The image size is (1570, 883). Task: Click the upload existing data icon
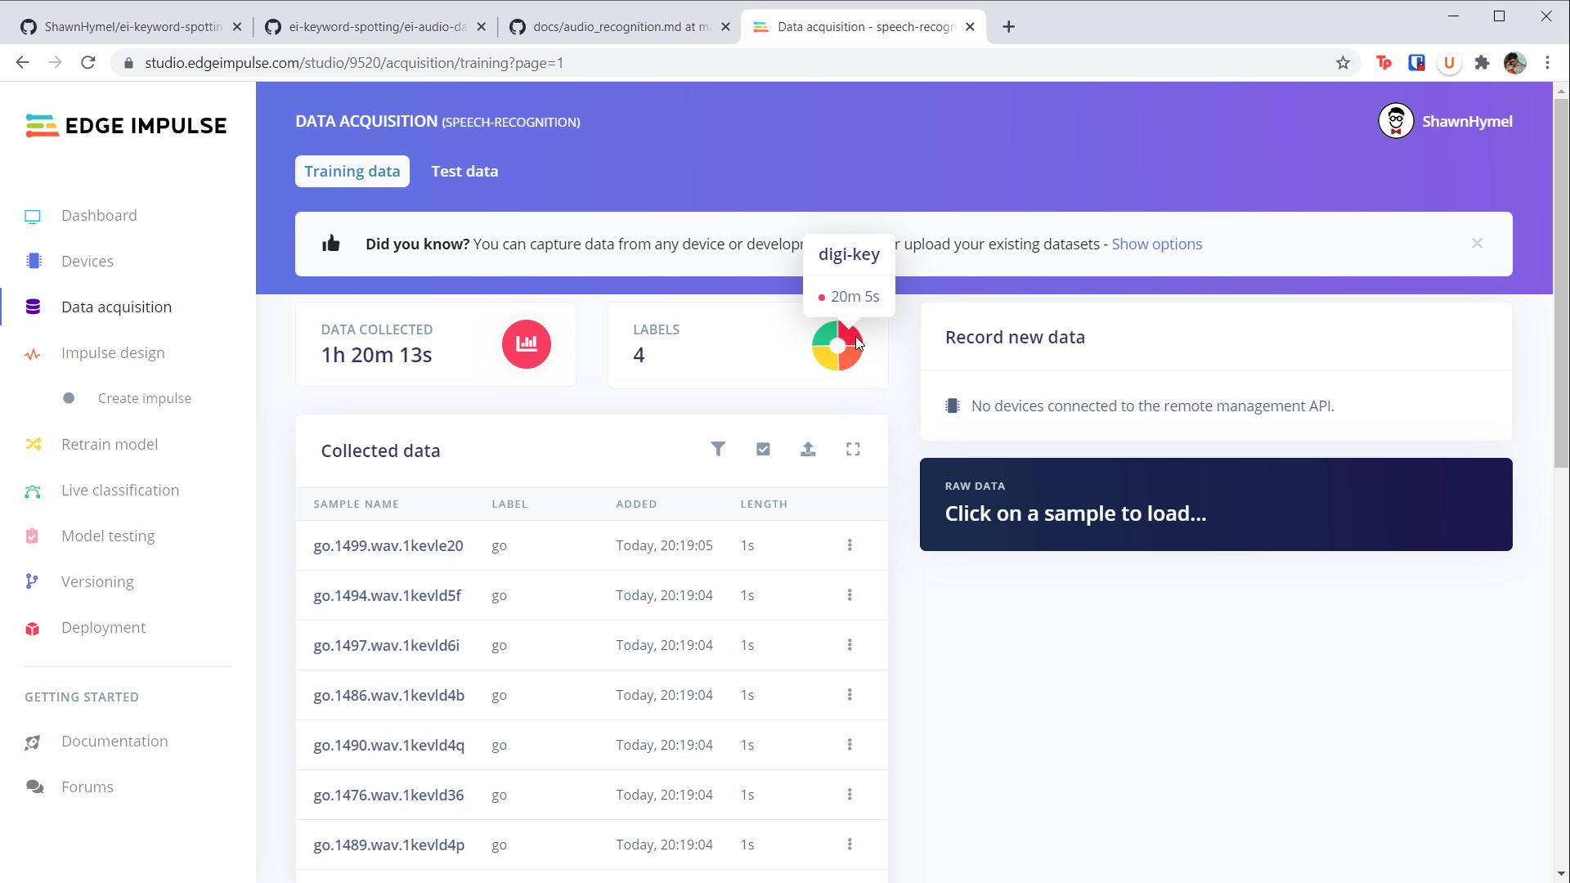tap(808, 449)
